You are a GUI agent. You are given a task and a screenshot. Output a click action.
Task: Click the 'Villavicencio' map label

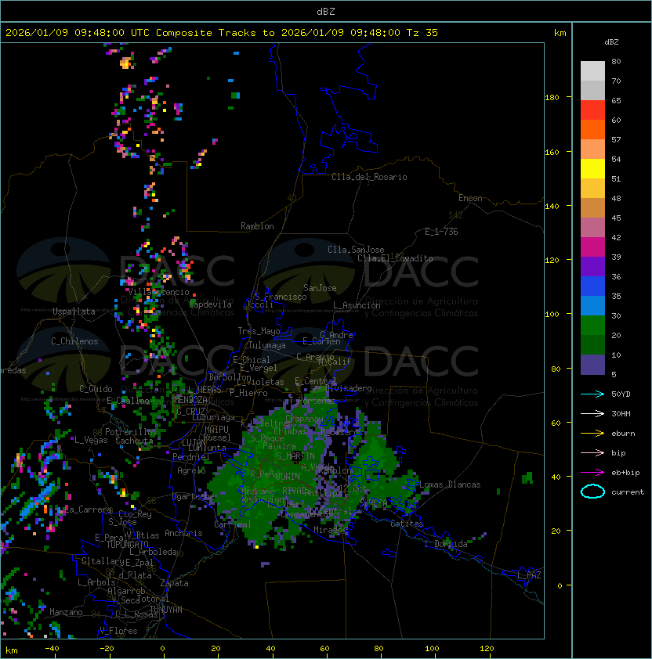tap(158, 292)
